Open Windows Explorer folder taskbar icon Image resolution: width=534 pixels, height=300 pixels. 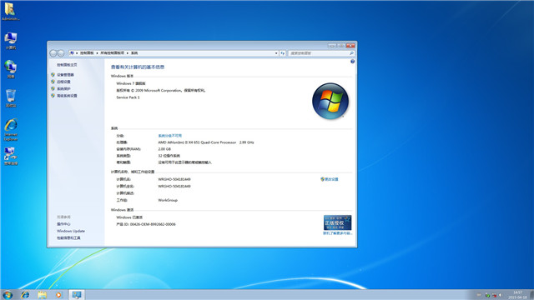43,294
